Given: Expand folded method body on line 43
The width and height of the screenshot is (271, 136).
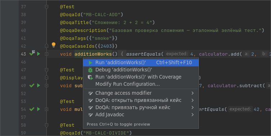Looking at the screenshot, I should pos(46,54).
